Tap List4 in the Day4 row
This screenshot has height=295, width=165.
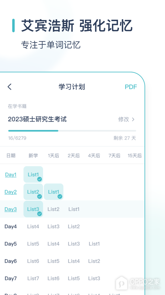(33, 226)
